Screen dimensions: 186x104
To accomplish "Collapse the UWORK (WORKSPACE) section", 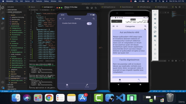I will click(x=15, y=12).
